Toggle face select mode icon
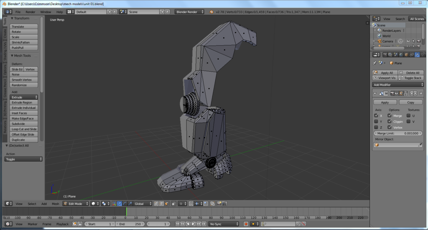Viewport: 428px width, 230px height. (x=167, y=204)
